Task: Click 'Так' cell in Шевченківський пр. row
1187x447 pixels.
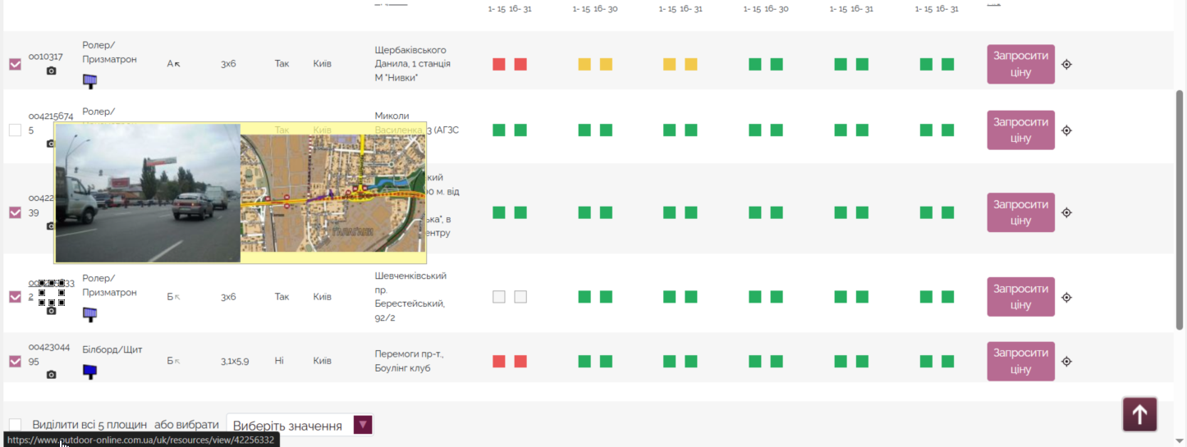Action: 282,297
